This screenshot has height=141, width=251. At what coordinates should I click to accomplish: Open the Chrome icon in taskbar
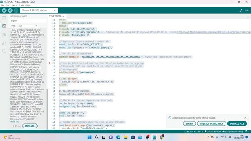pyautogui.click(x=162, y=137)
